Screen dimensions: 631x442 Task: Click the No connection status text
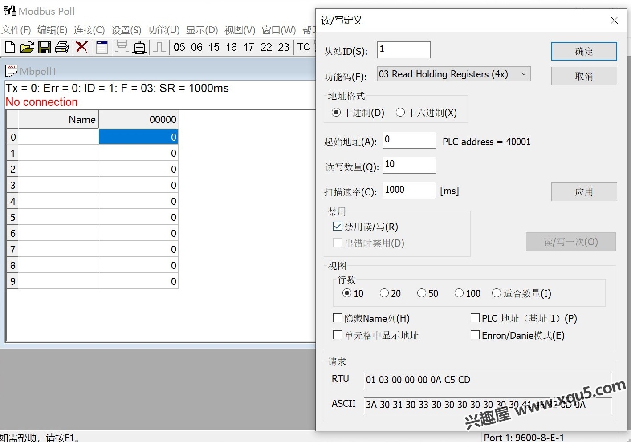click(x=42, y=102)
